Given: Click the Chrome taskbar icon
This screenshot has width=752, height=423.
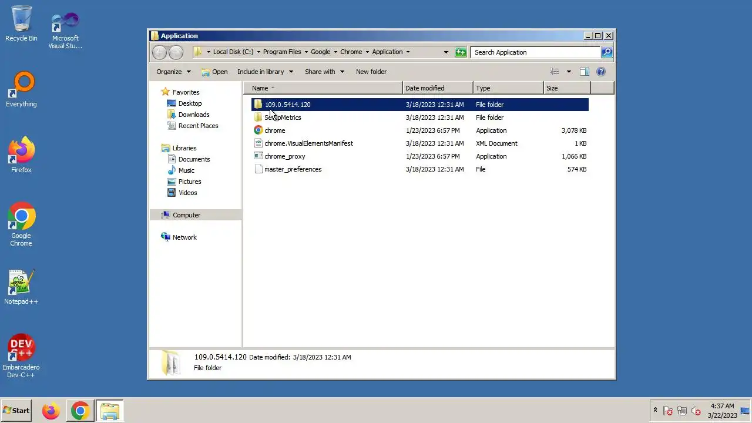Looking at the screenshot, I should (x=80, y=411).
